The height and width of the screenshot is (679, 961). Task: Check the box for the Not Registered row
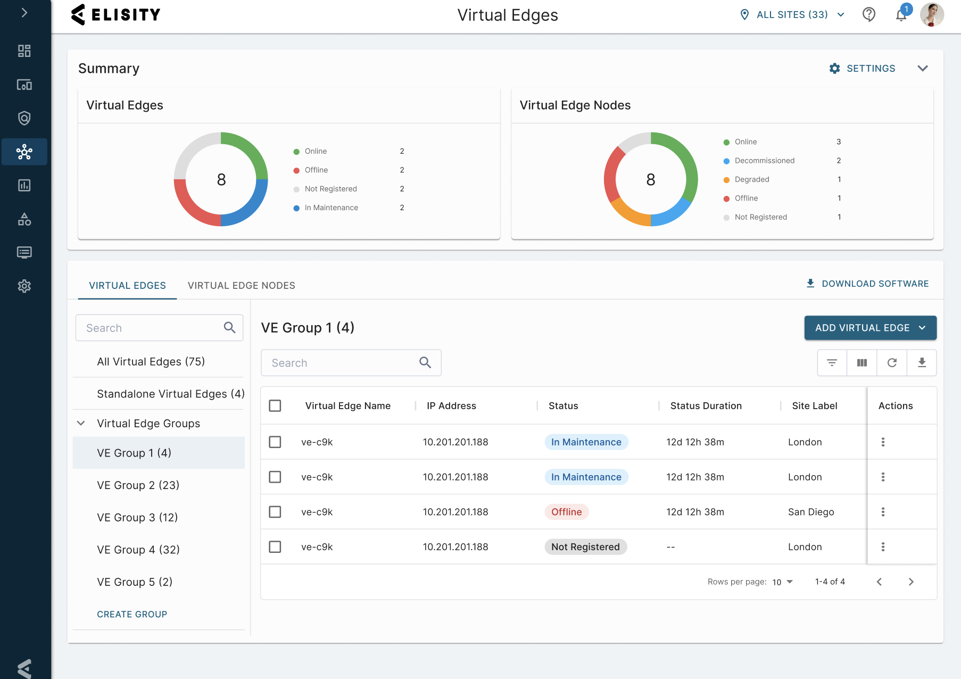pos(275,547)
